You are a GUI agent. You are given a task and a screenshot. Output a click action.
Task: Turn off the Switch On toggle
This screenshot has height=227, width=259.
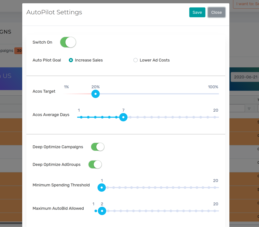[x=68, y=42]
